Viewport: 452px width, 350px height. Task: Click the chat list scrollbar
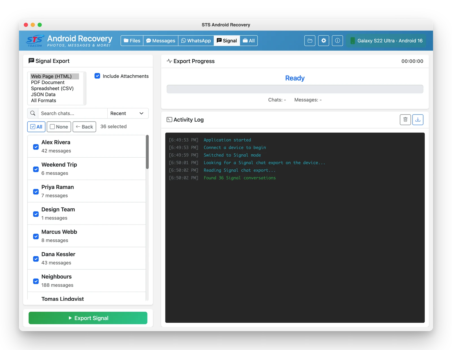[147, 152]
